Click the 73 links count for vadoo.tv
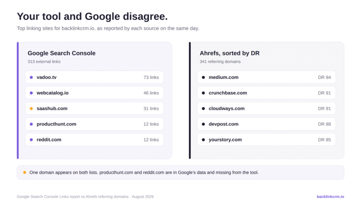This screenshot has height=207, width=361. click(x=151, y=77)
